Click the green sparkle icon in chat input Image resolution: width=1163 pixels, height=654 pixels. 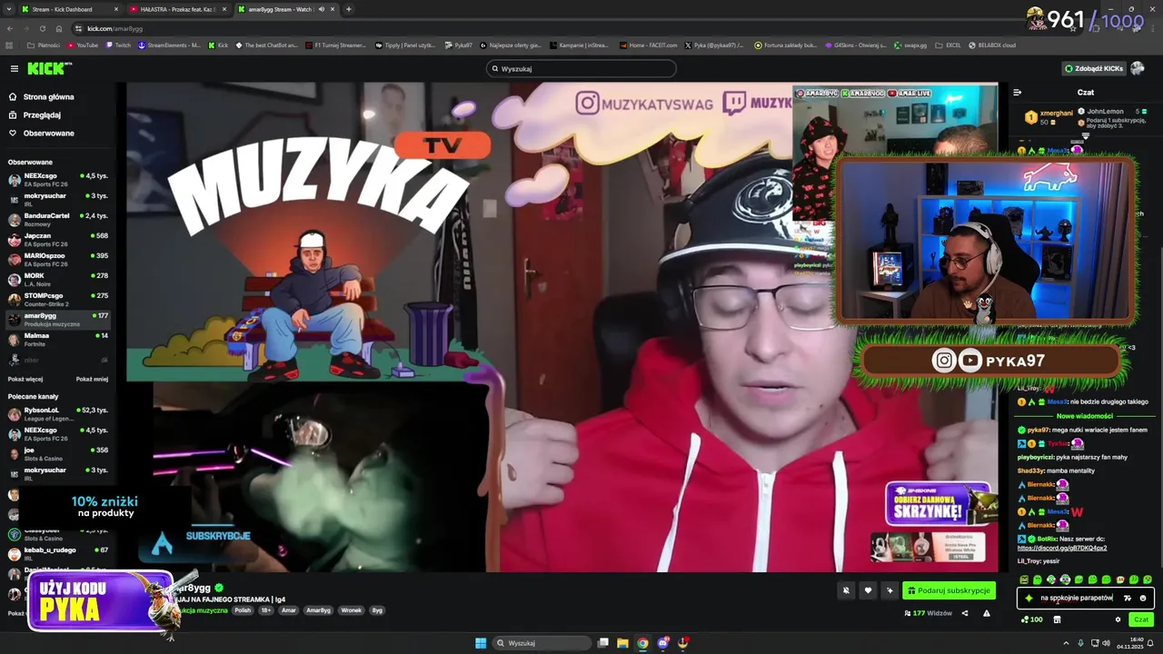pos(1029,598)
